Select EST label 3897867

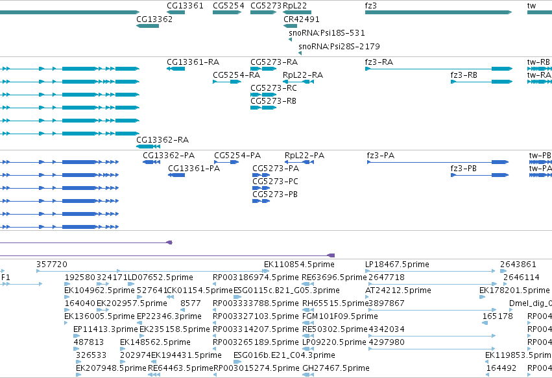386,303
